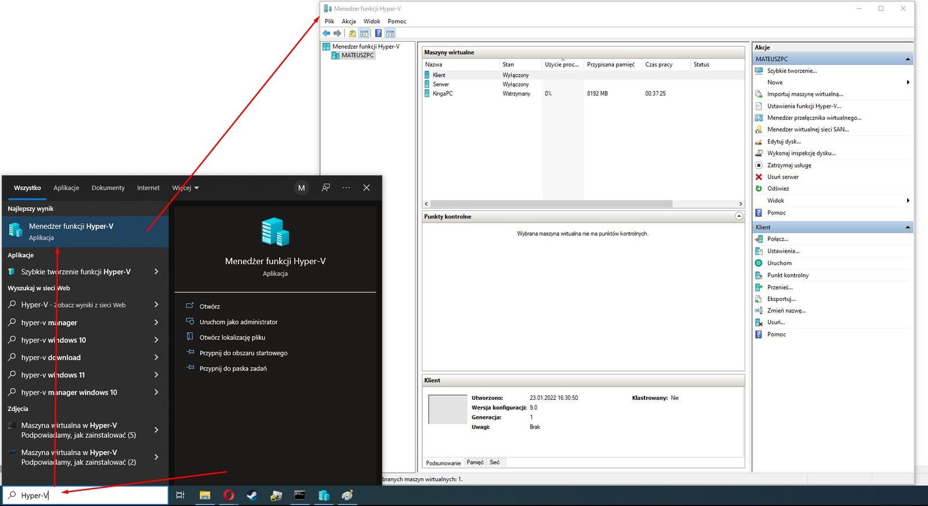Click Przypnij do obszaru startowego

tap(243, 353)
